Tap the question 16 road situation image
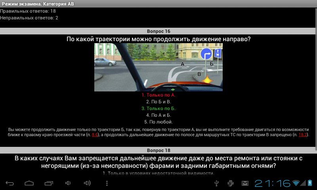The image size is (317, 190). [x=158, y=67]
